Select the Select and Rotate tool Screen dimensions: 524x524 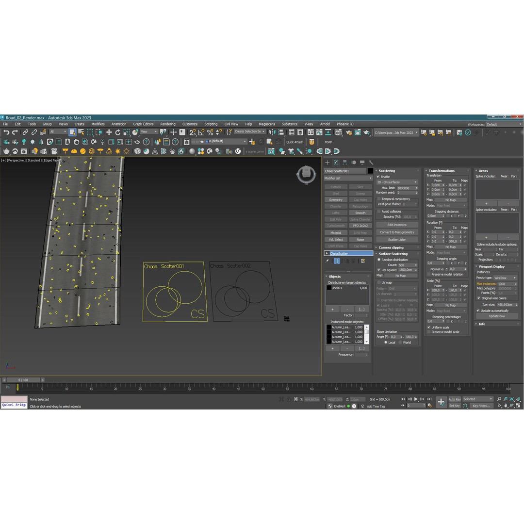[x=118, y=133]
